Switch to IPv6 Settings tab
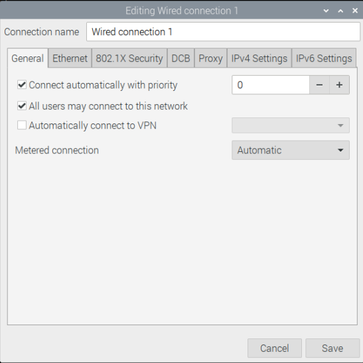363x363 pixels. pyautogui.click(x=324, y=58)
